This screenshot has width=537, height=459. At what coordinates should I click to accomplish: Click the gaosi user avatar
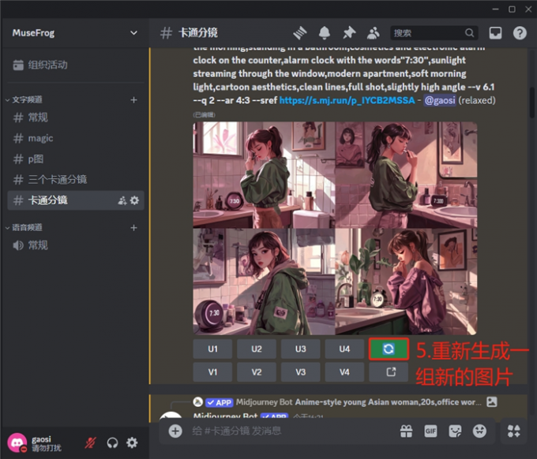(x=17, y=442)
